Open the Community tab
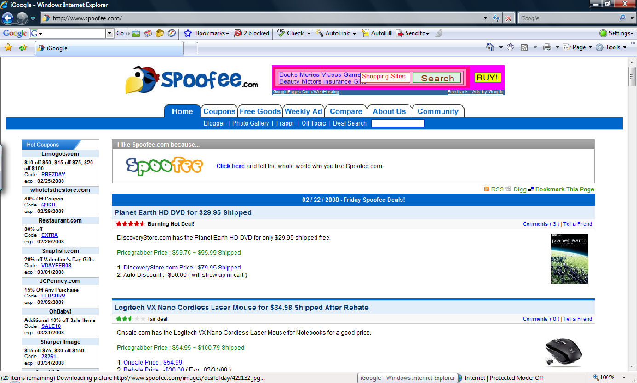 point(438,111)
